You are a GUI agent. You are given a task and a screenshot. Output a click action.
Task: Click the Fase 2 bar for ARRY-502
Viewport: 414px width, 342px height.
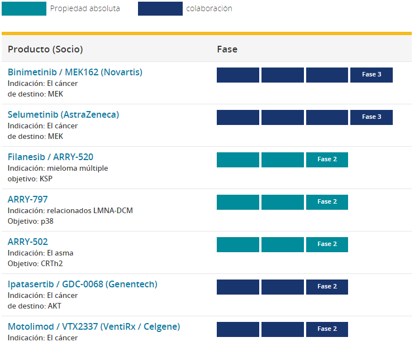tap(327, 245)
